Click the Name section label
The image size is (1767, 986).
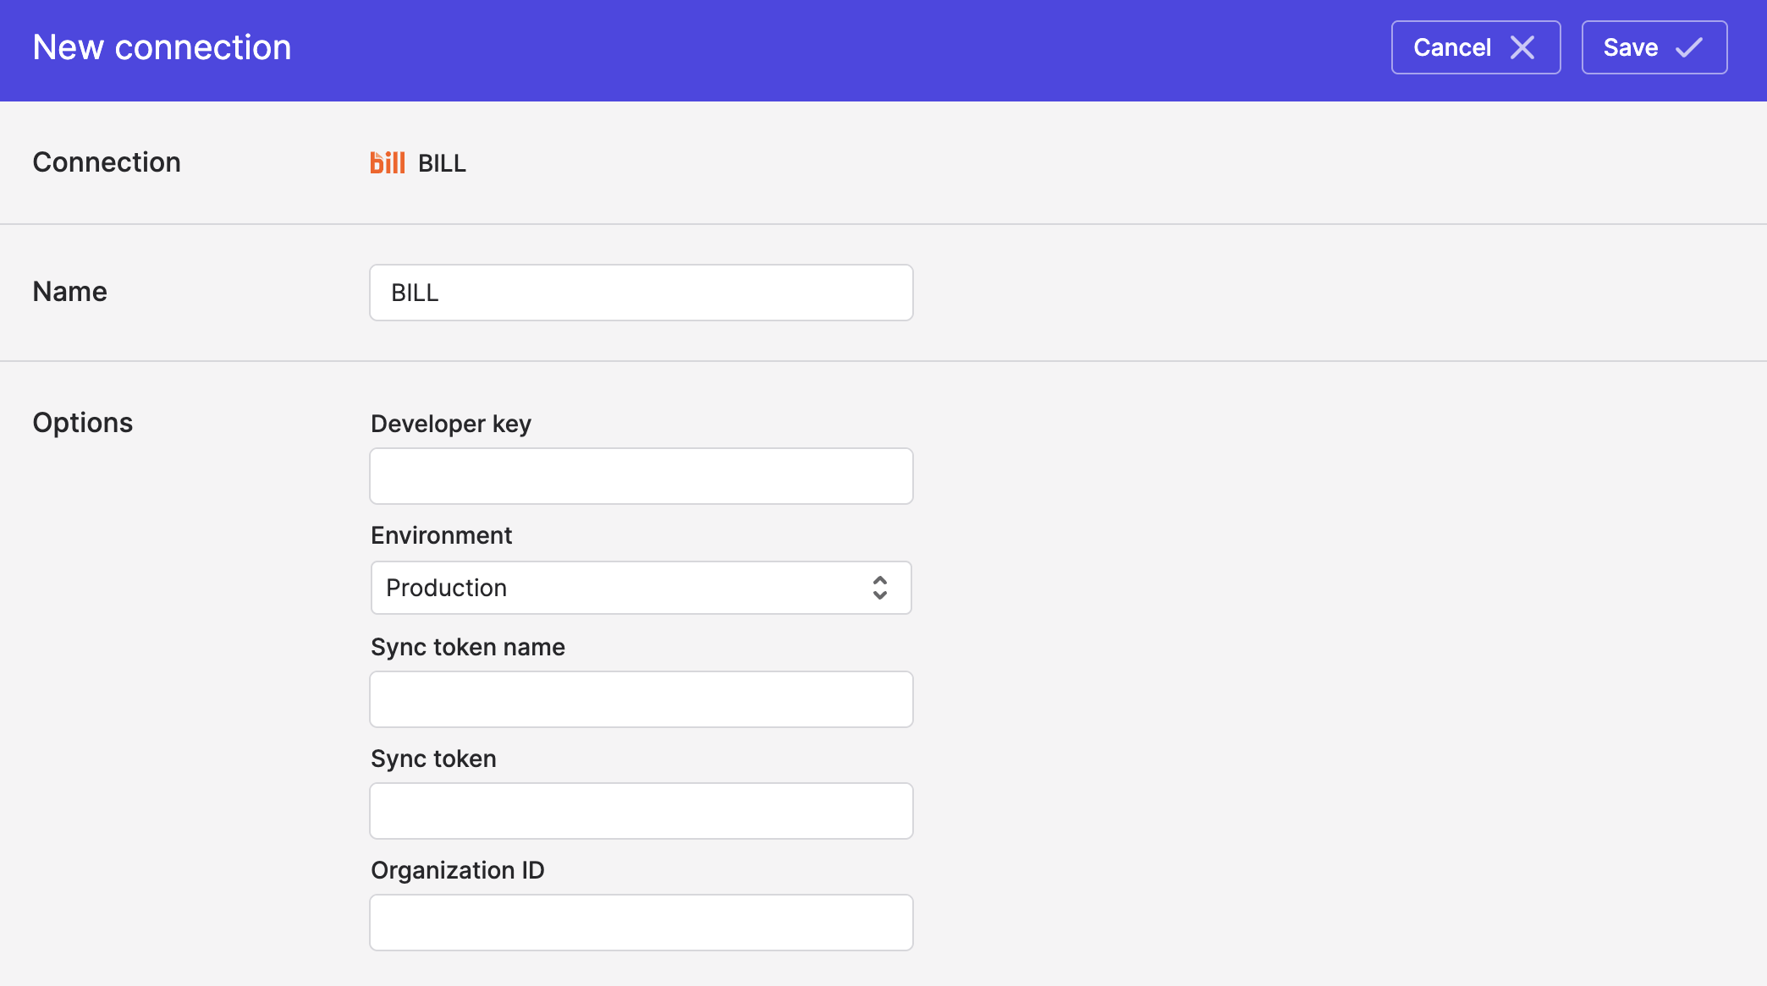coord(70,292)
